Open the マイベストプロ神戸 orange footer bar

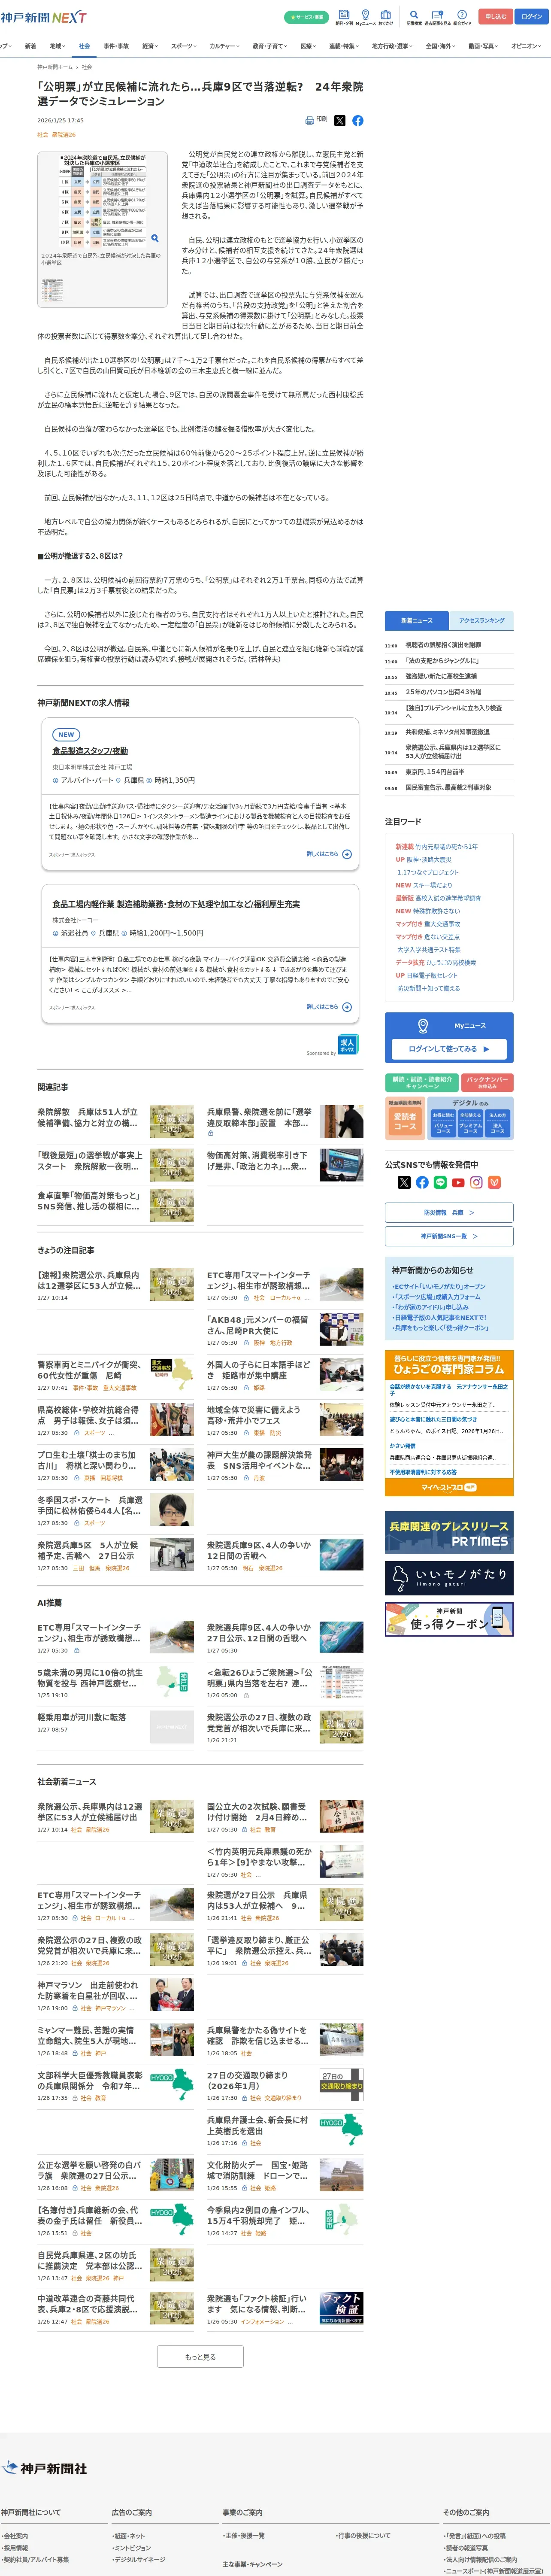click(449, 1488)
